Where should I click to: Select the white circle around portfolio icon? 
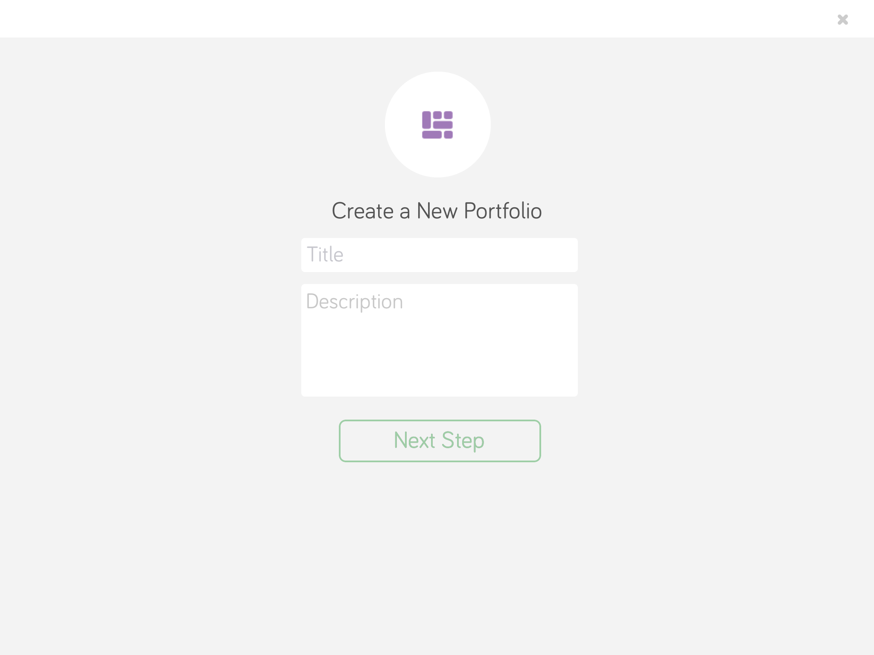[437, 125]
